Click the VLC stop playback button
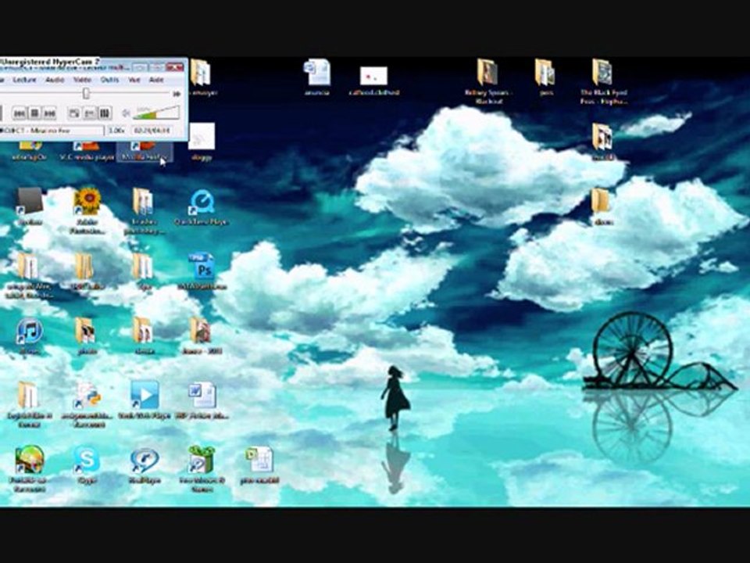 [35, 114]
